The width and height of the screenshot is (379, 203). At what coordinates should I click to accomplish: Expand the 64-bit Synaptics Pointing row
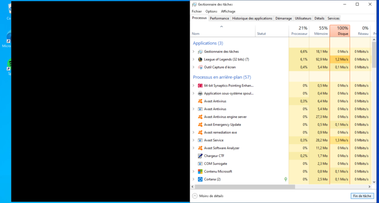pyautogui.click(x=193, y=86)
